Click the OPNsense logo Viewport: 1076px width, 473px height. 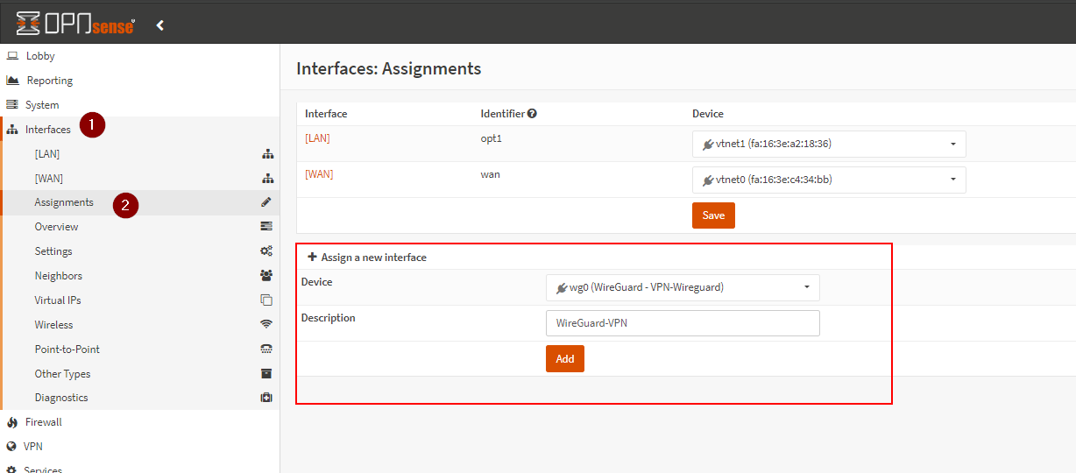75,24
